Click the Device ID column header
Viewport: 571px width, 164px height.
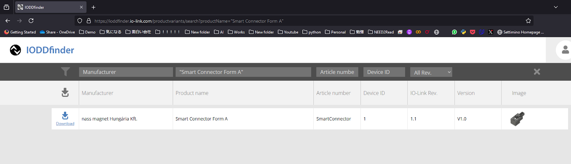374,93
